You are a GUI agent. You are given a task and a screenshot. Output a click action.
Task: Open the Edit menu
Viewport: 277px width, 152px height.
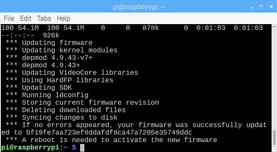click(x=26, y=18)
